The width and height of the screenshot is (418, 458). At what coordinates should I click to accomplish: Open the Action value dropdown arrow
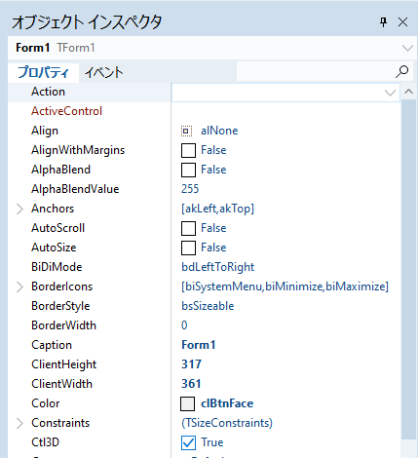(x=390, y=93)
